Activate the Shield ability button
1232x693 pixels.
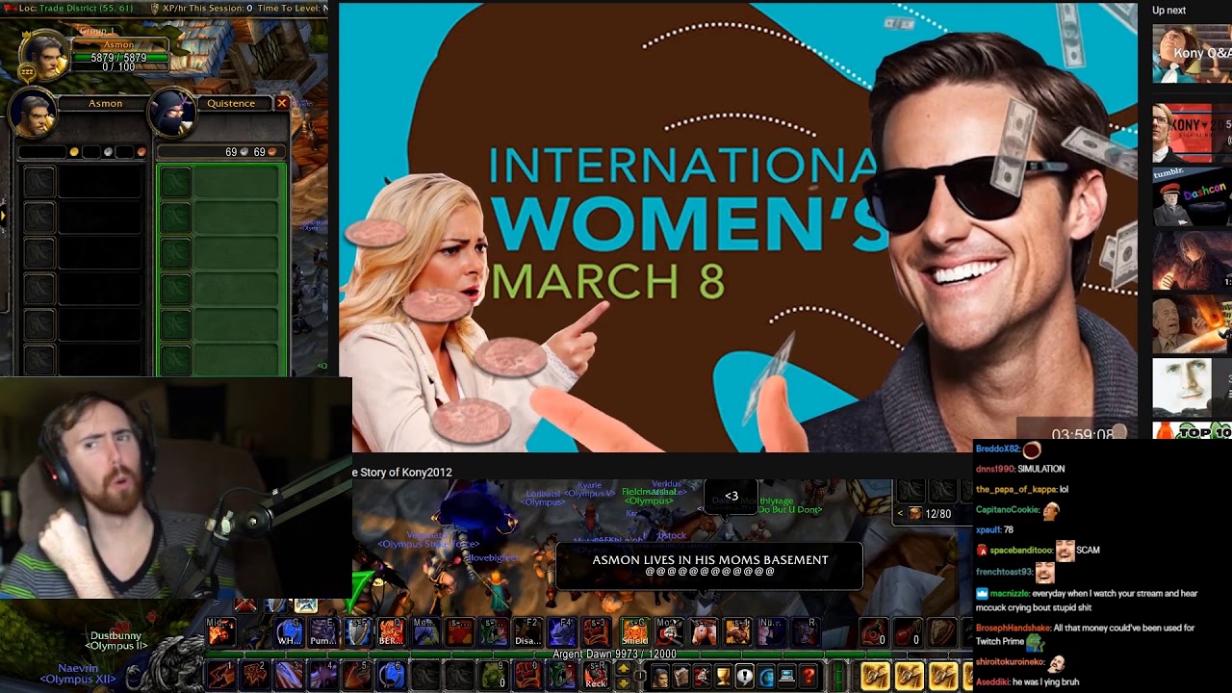point(634,631)
